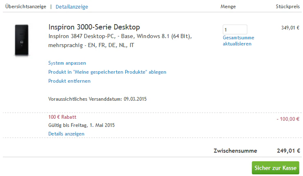Screen dimensions: 303x176
Task: Click the green Sicher zur Kasse button
Action: (x=276, y=168)
